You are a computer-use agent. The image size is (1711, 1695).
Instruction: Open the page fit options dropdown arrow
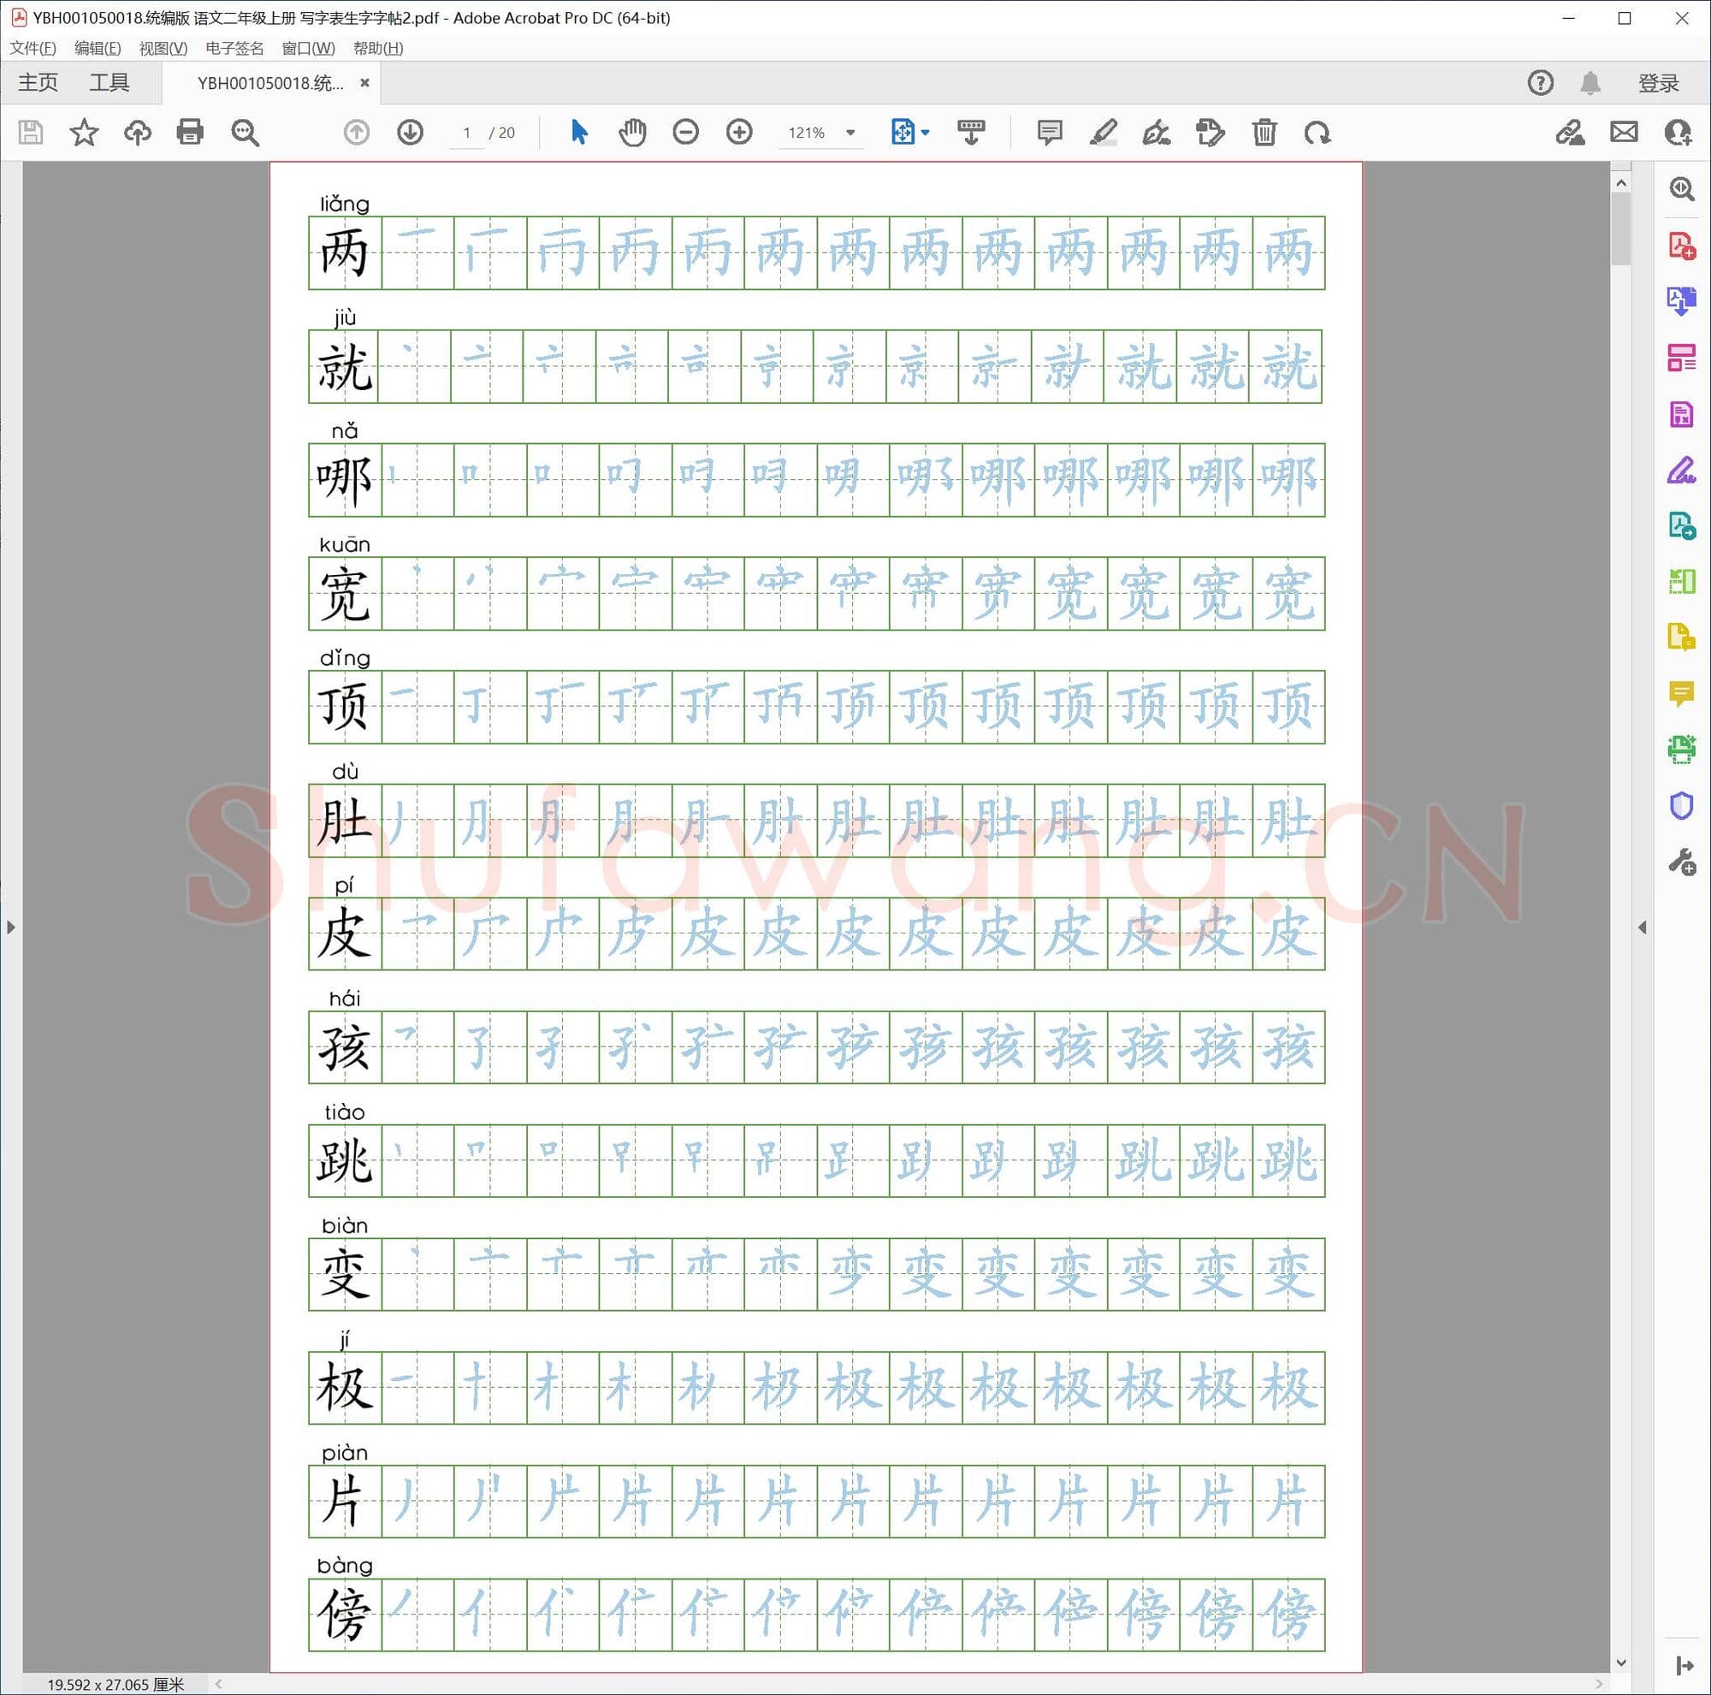(925, 132)
